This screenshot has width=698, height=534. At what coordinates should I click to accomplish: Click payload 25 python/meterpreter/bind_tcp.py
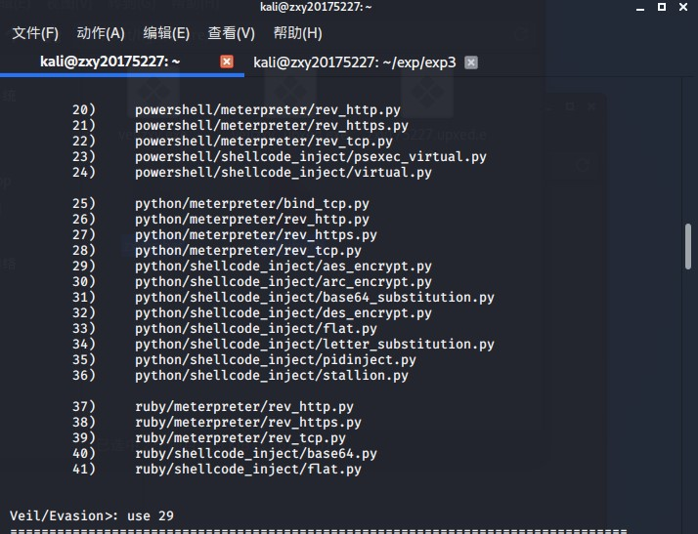click(221, 204)
